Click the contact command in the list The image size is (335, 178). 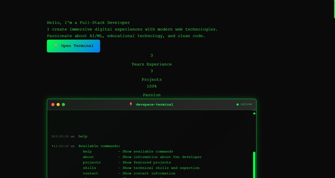91,173
